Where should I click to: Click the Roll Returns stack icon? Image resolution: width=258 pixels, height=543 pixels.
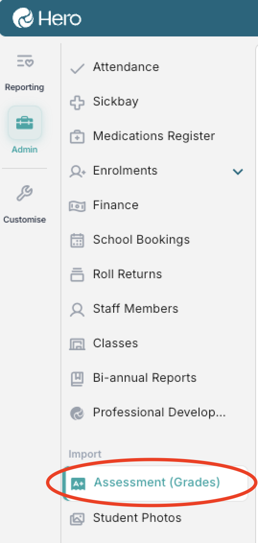coord(77,274)
